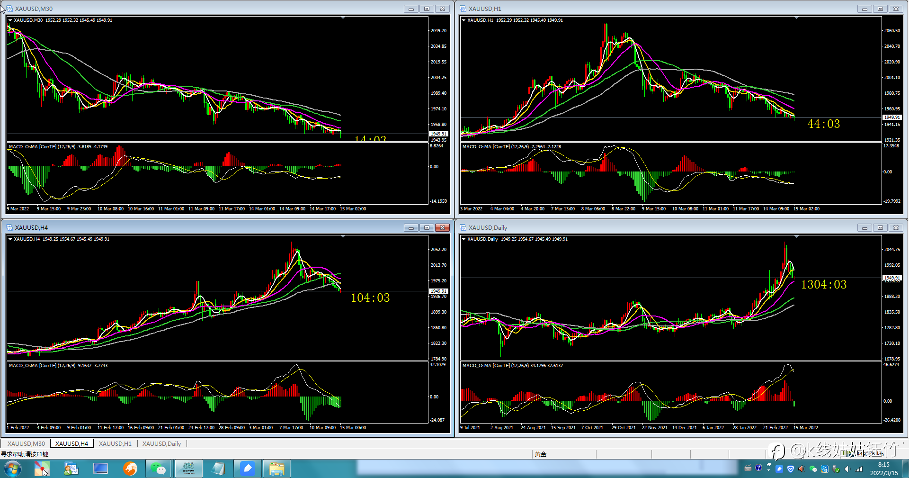The image size is (909, 478).
Task: Open the notepad taskbar icon
Action: pyautogui.click(x=218, y=469)
